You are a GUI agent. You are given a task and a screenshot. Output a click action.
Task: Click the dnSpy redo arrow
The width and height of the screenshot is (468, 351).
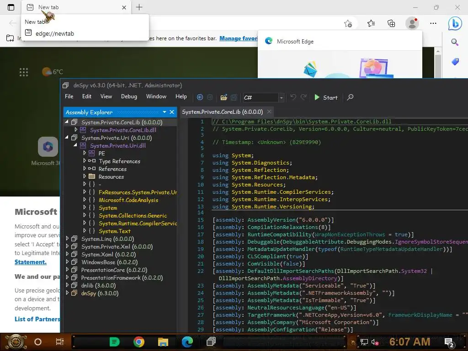tap(303, 97)
